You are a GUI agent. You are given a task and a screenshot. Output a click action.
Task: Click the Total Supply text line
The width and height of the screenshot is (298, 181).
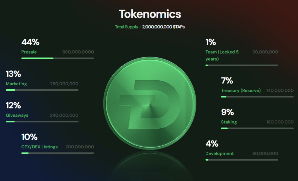coord(150,27)
